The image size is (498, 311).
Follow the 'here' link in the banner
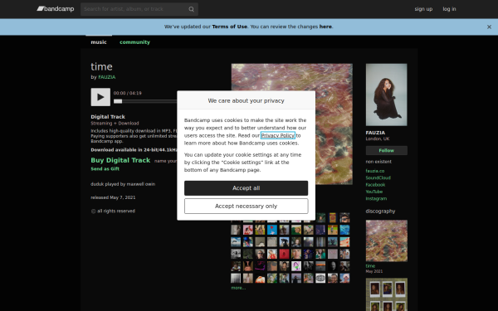325,27
